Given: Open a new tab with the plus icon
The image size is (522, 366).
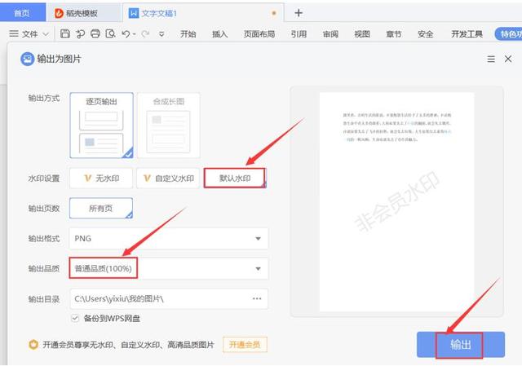Looking at the screenshot, I should coord(299,12).
